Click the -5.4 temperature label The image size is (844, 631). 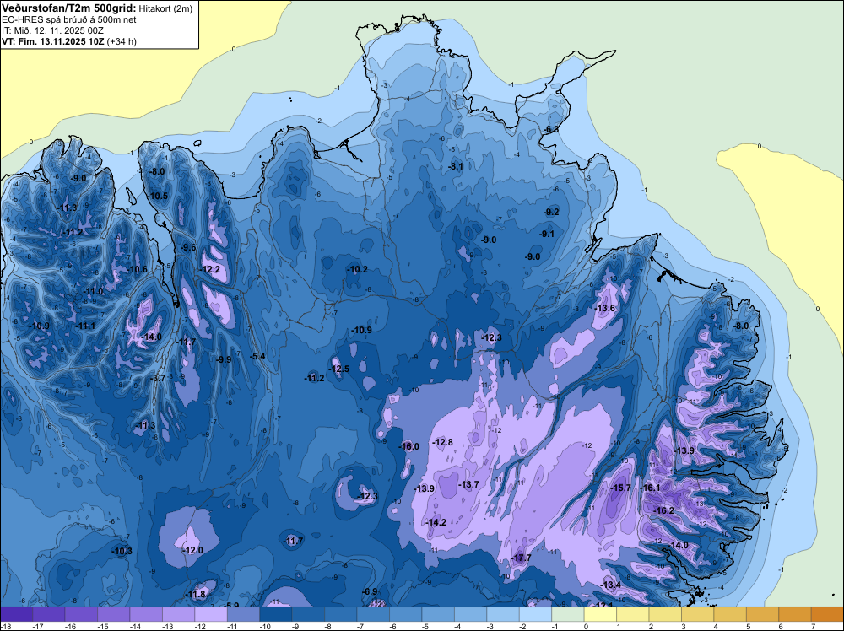click(257, 356)
